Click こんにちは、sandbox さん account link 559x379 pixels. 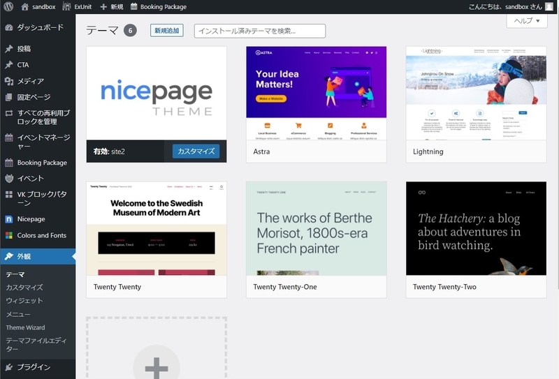(x=505, y=7)
